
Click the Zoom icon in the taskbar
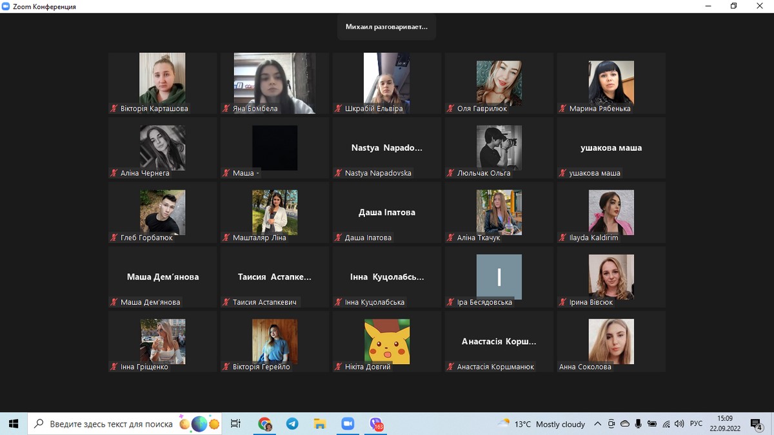click(348, 423)
